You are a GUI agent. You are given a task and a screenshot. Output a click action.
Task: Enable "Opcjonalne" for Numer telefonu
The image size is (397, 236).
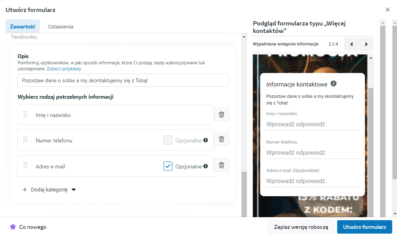(x=168, y=140)
